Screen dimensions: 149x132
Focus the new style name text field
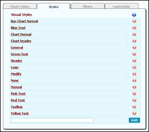point(52,120)
